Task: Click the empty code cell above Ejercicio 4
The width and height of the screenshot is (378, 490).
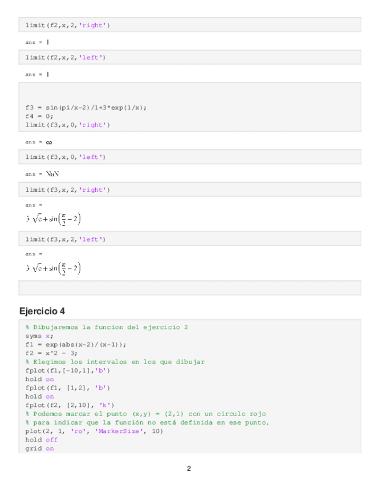Action: pos(190,288)
